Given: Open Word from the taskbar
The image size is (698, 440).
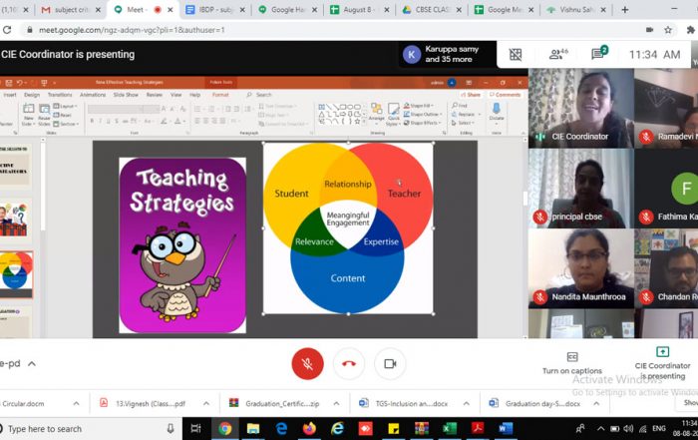Looking at the screenshot, I should click(506, 428).
